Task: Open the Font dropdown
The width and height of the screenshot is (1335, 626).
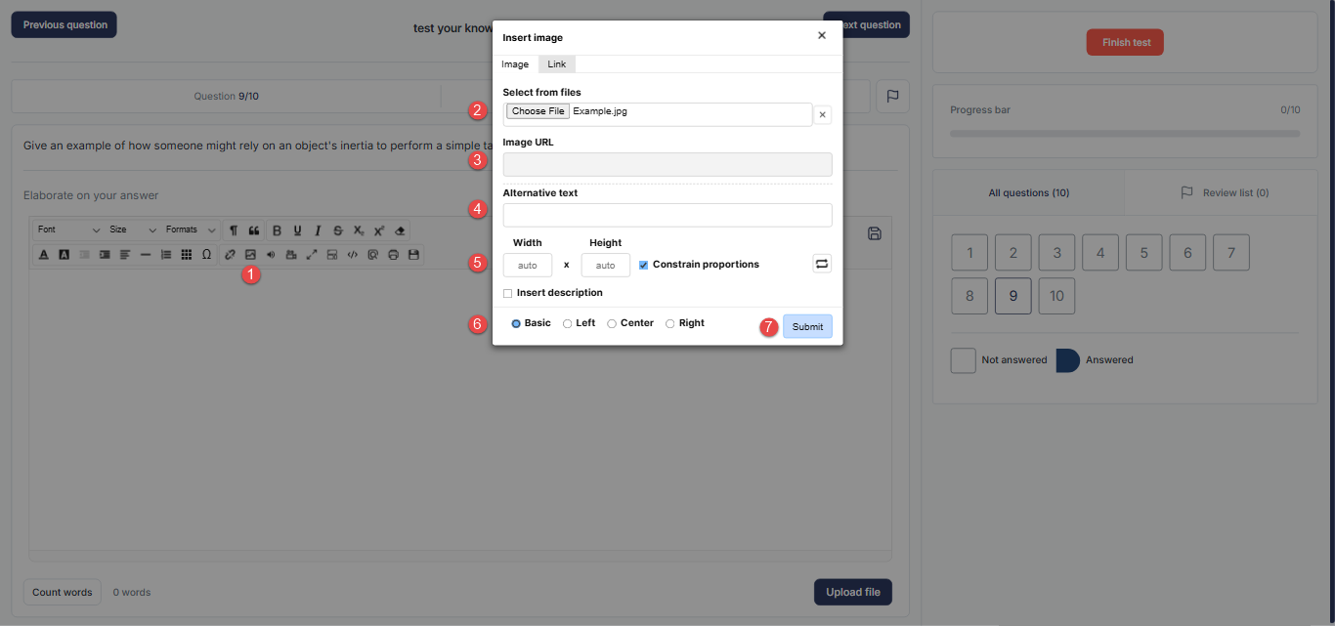Action: [68, 230]
